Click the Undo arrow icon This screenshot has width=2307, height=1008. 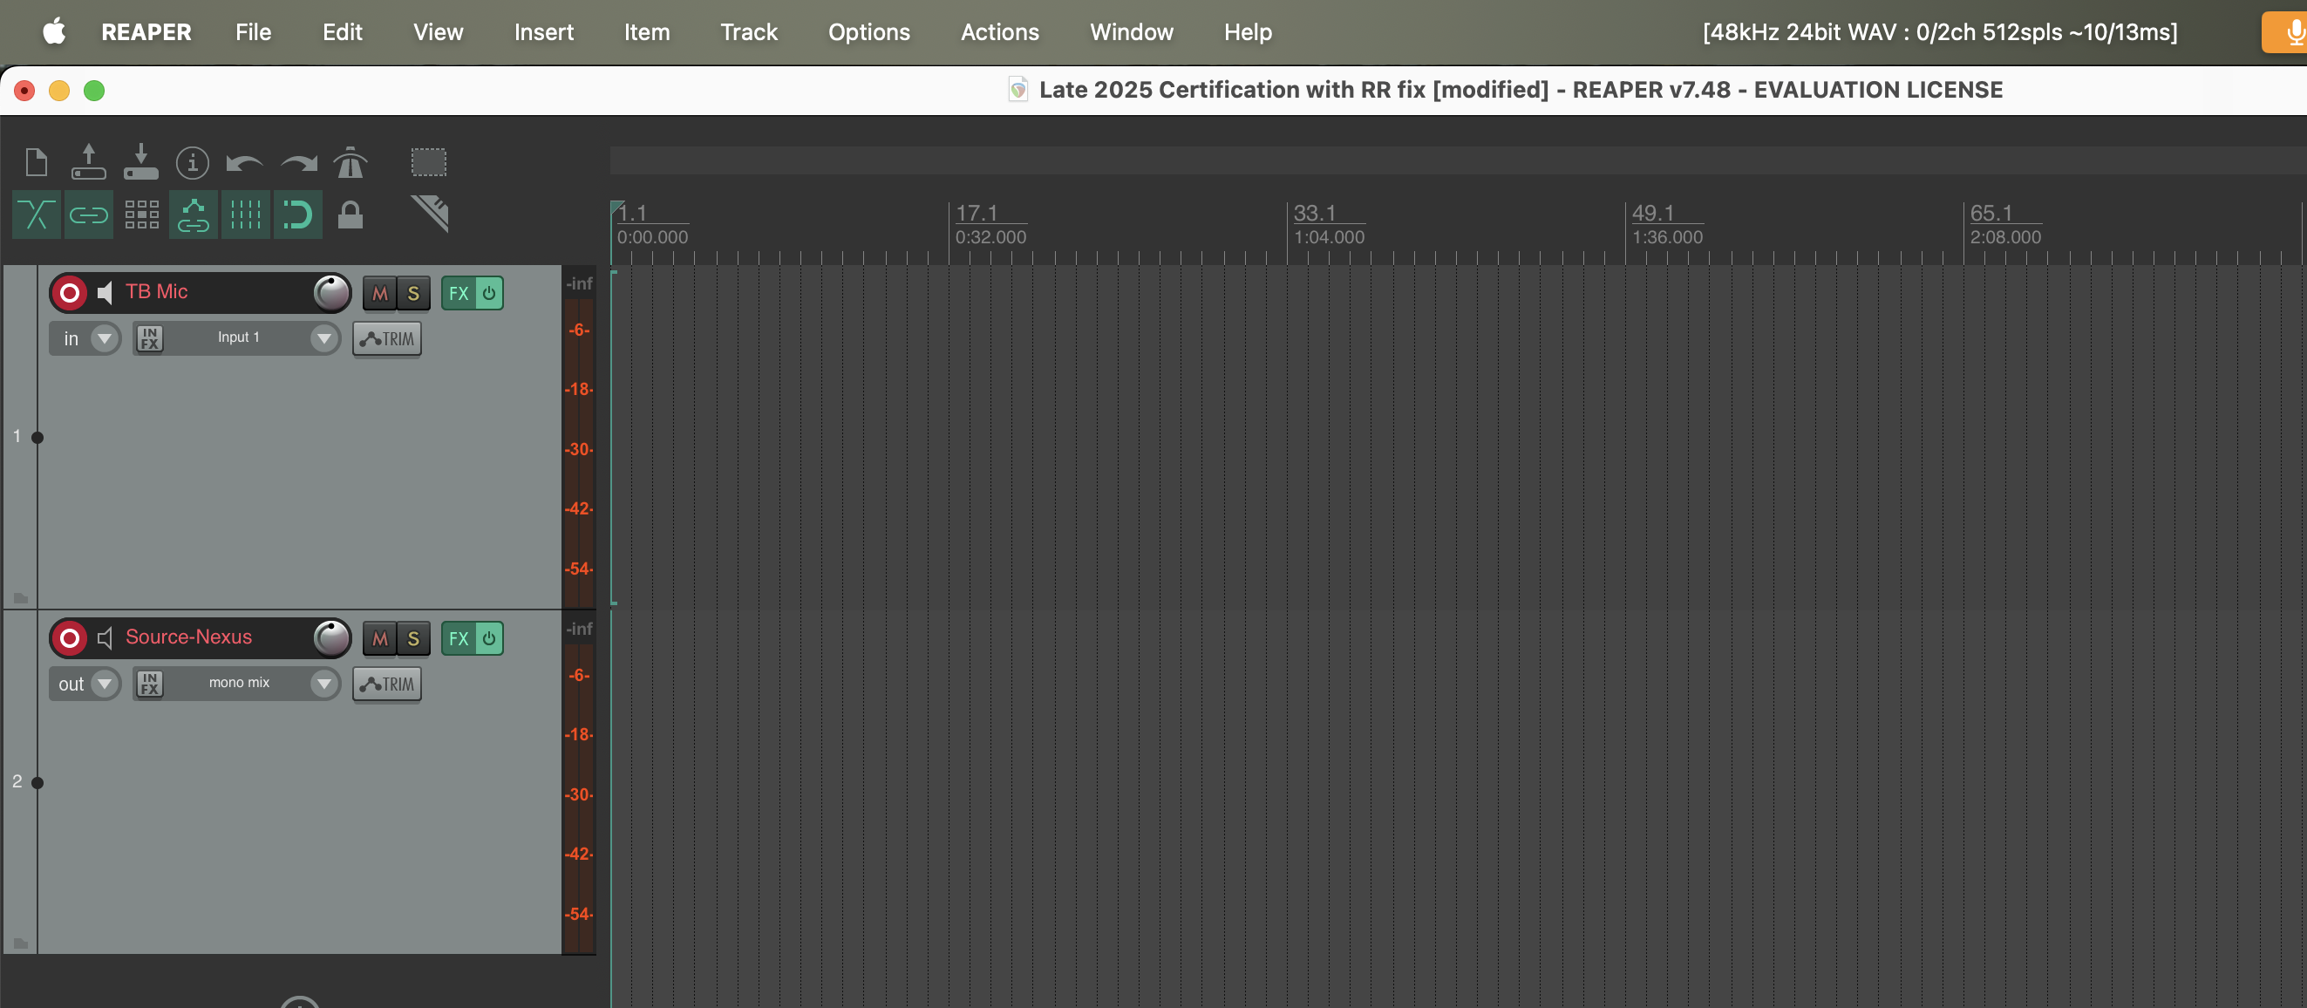point(243,163)
